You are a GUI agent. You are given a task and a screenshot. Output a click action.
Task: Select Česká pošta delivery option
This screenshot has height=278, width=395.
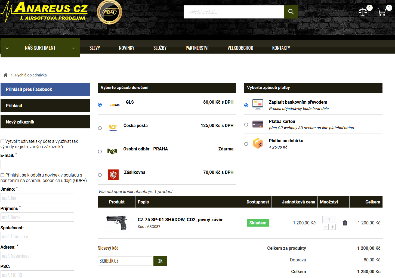click(100, 128)
